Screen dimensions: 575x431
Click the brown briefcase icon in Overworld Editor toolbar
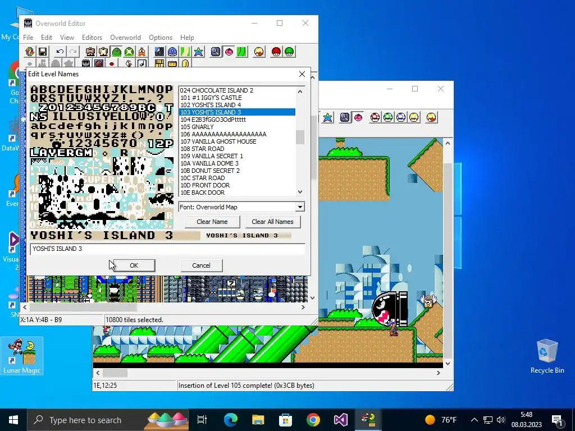(x=90, y=52)
